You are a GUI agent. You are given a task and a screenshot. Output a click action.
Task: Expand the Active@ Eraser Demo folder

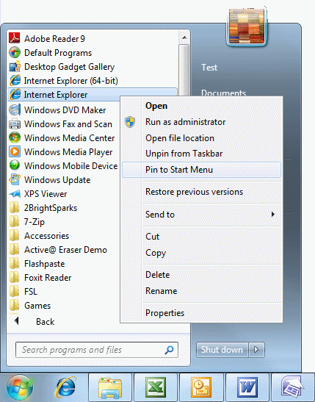click(58, 249)
